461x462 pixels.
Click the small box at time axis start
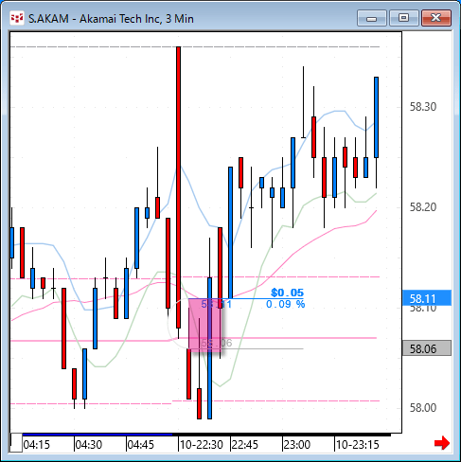pyautogui.click(x=16, y=443)
